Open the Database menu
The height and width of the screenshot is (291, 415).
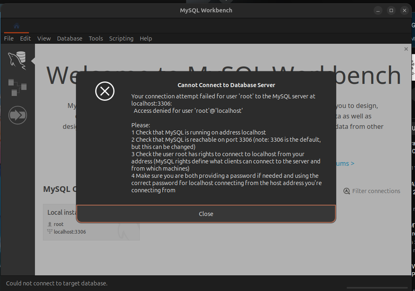click(x=70, y=39)
